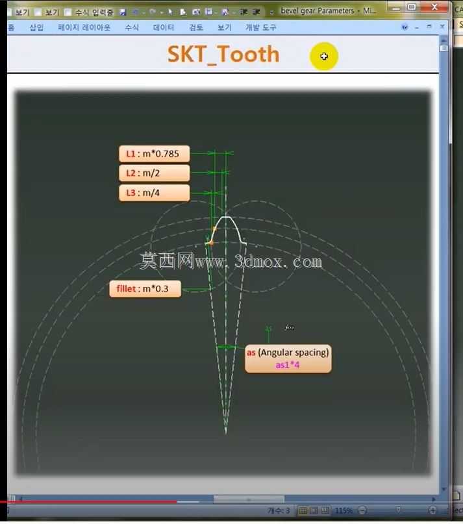463x524 pixels.
Task: Open the 삽입 ribbon tab
Action: (x=36, y=27)
